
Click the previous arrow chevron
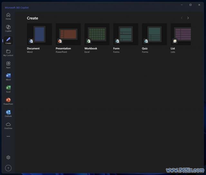click(182, 18)
